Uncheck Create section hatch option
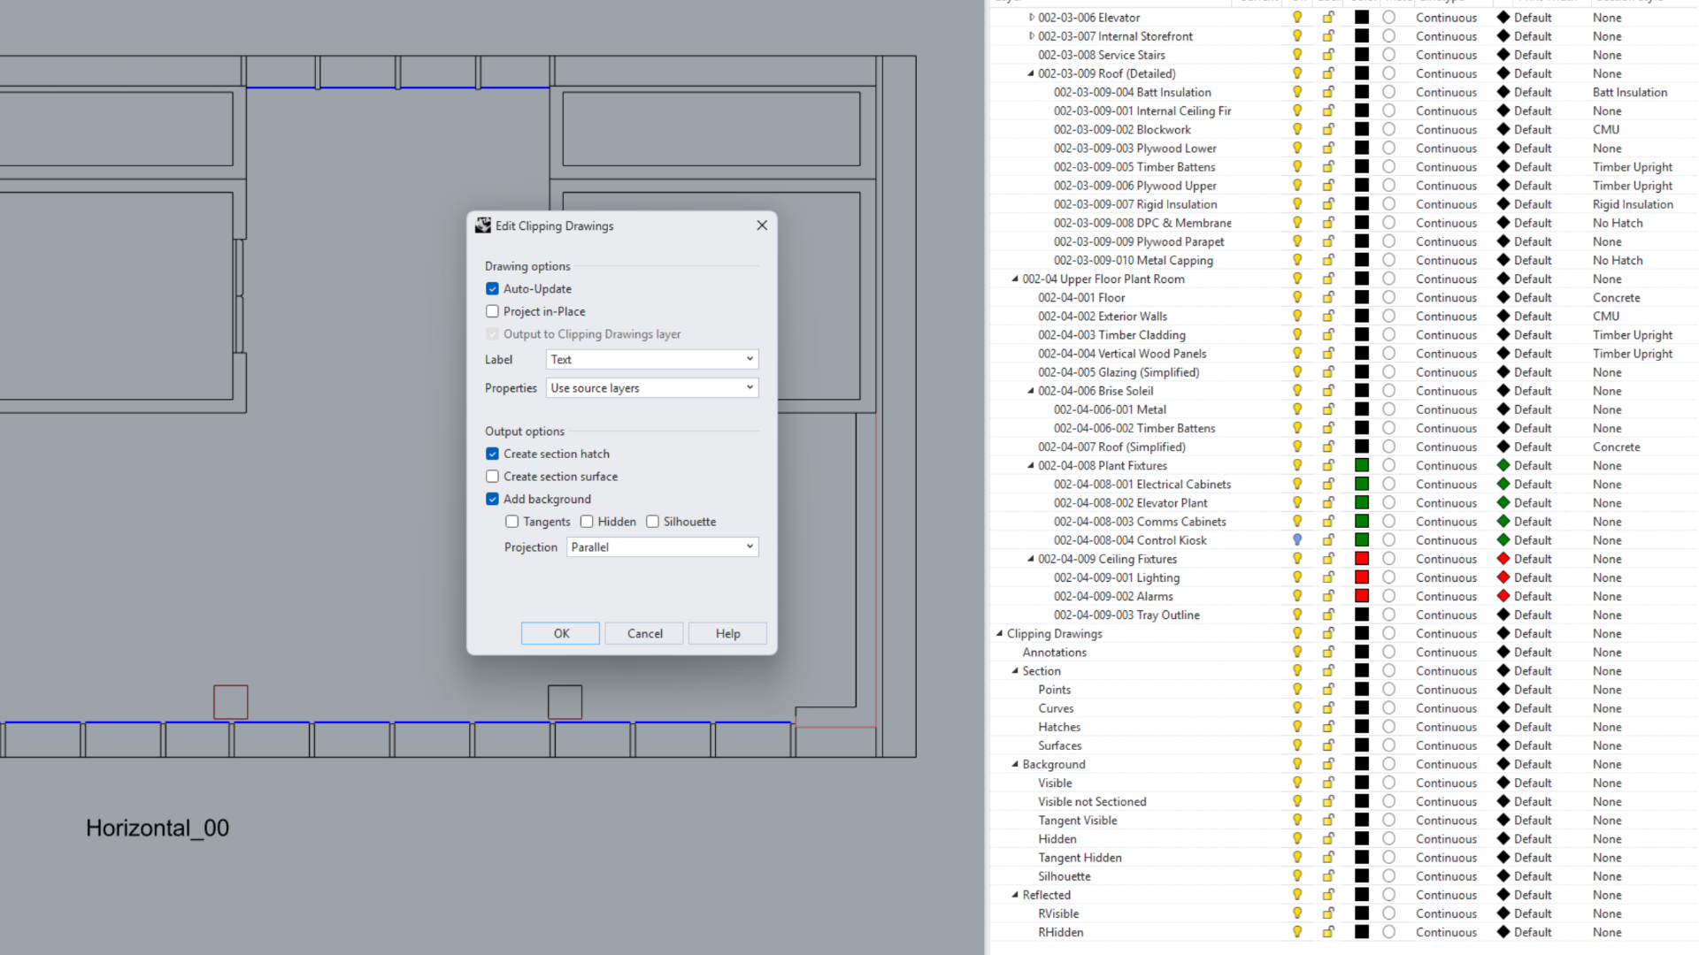This screenshot has height=955, width=1699. pos(492,455)
